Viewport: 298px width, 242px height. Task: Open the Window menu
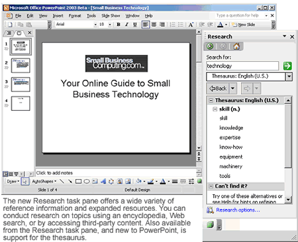[x=132, y=16]
